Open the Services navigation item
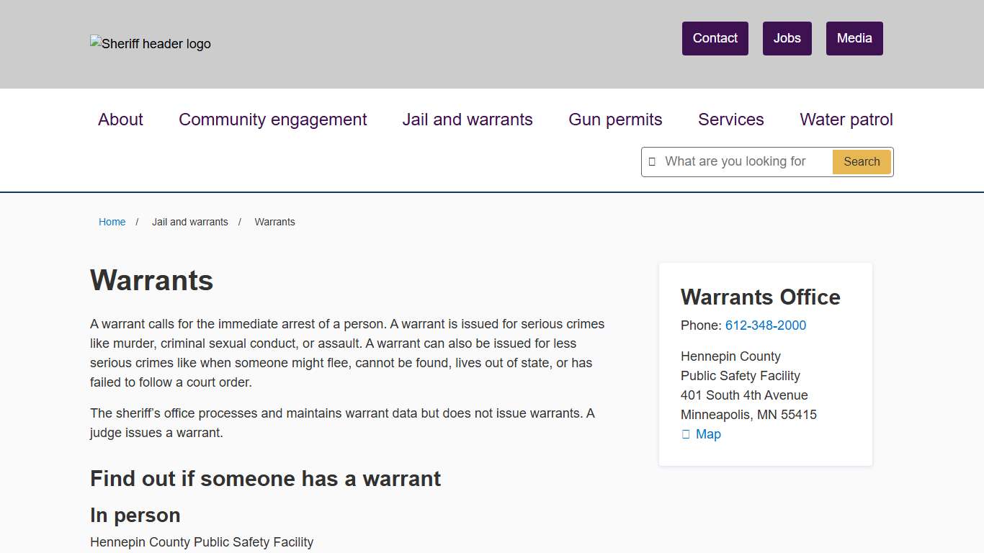Viewport: 984px width, 553px height. point(730,120)
